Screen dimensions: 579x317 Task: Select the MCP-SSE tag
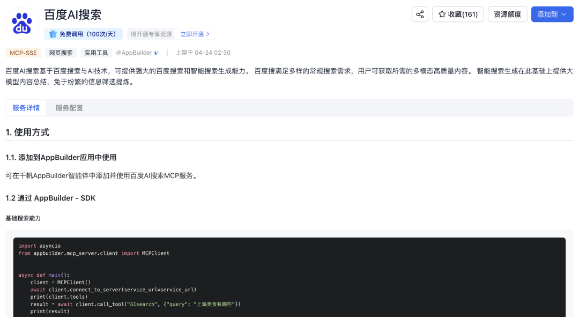coord(23,53)
